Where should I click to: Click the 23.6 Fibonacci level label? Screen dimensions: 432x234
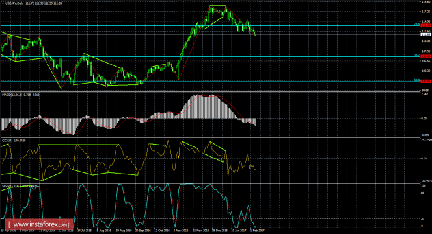417,24
